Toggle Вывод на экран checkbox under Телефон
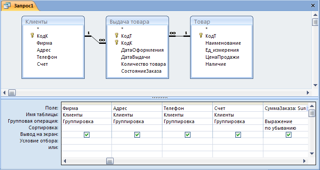Screen dimensions: 320x170 point(187,135)
